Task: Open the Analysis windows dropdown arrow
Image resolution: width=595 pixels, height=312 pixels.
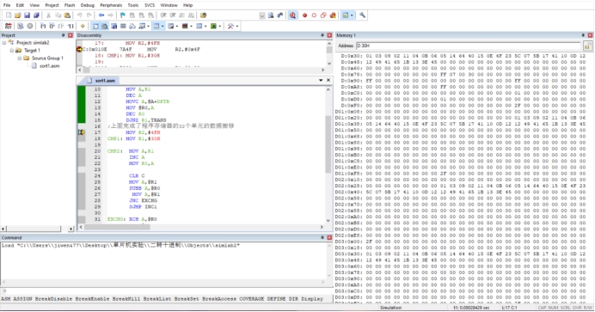Action: coord(191,26)
